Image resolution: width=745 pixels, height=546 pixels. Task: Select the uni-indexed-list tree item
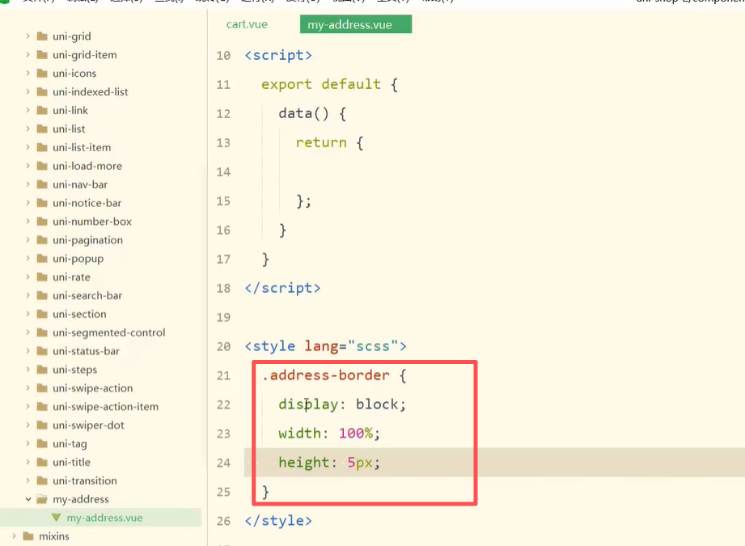coord(91,91)
